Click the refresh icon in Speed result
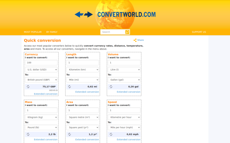230x143 pixels. coord(111,134)
